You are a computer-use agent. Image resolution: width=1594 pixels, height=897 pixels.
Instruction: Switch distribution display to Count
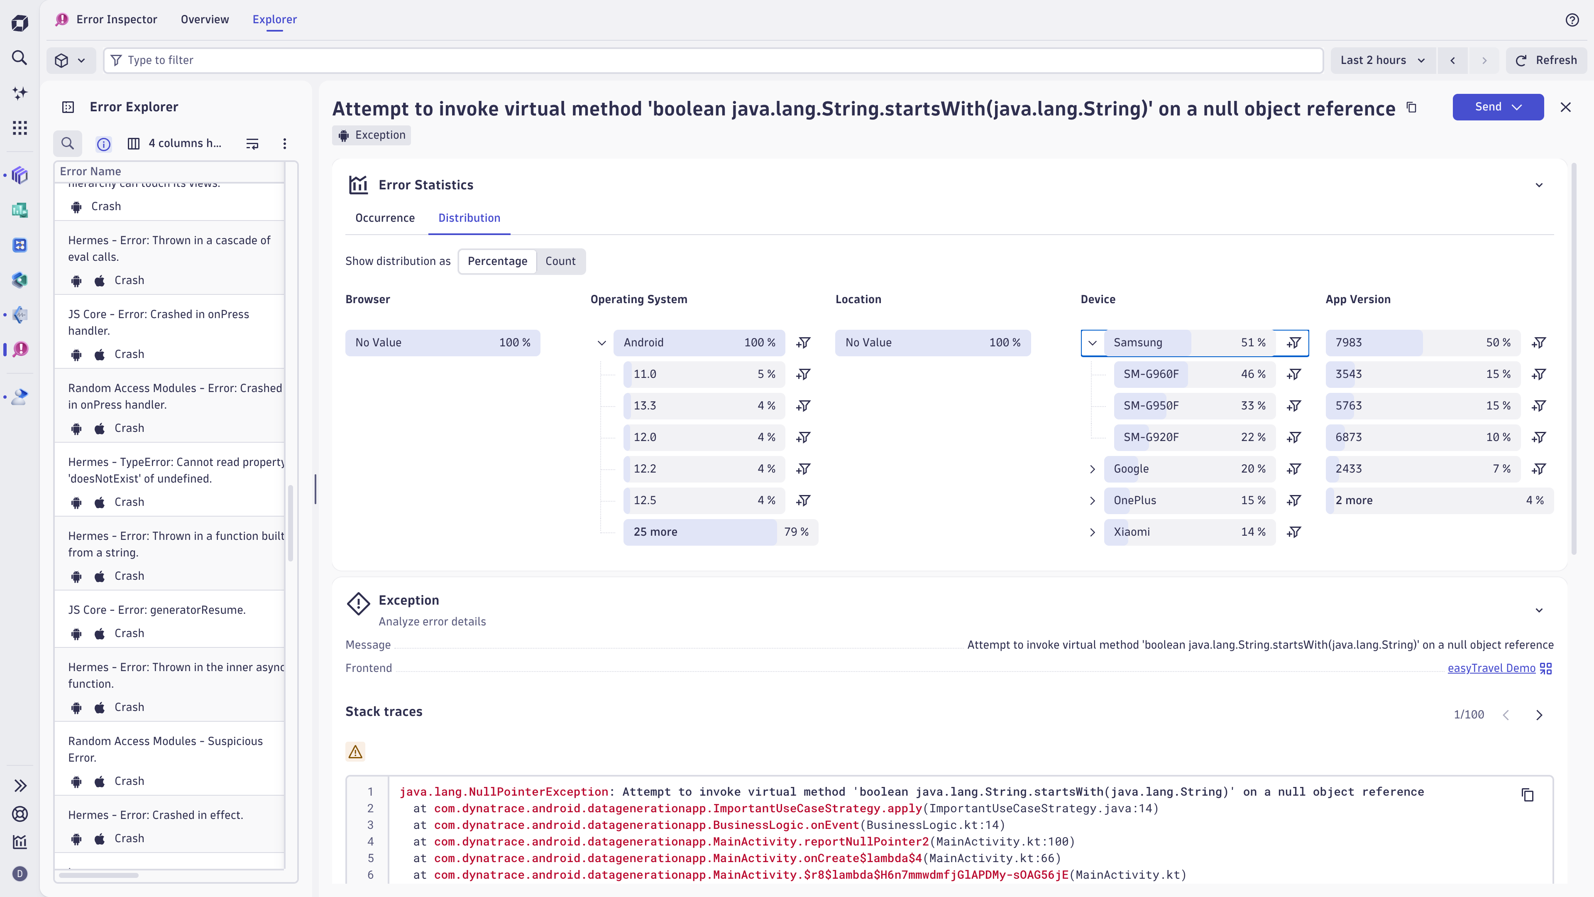pyautogui.click(x=560, y=261)
